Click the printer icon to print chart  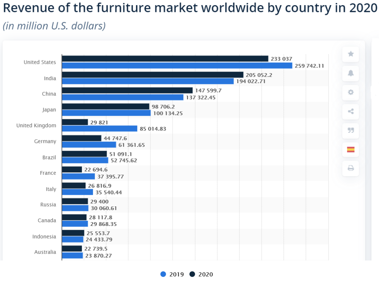351,168
